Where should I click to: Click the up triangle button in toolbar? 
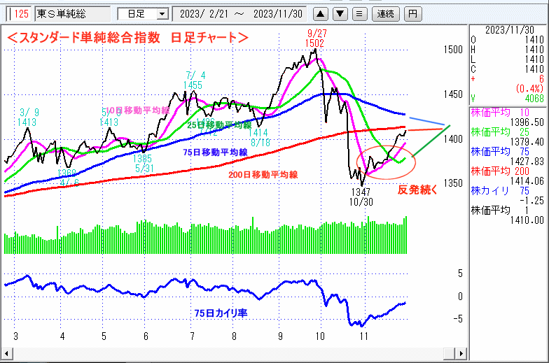(x=320, y=13)
